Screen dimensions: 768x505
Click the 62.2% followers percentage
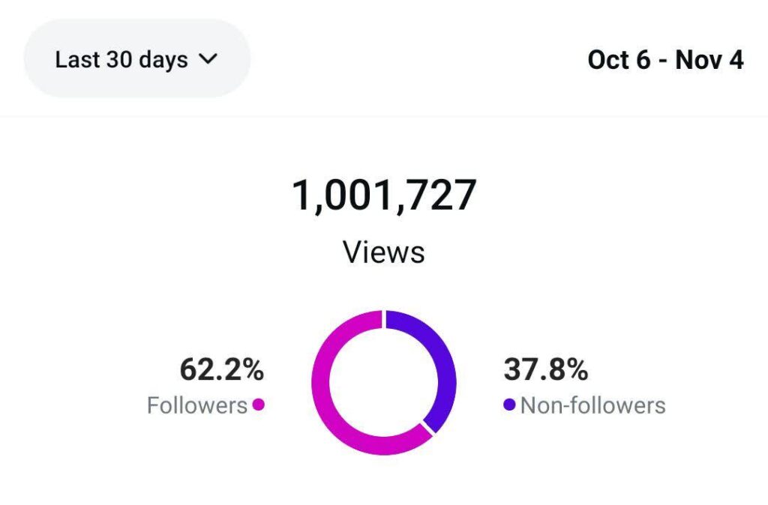point(221,369)
